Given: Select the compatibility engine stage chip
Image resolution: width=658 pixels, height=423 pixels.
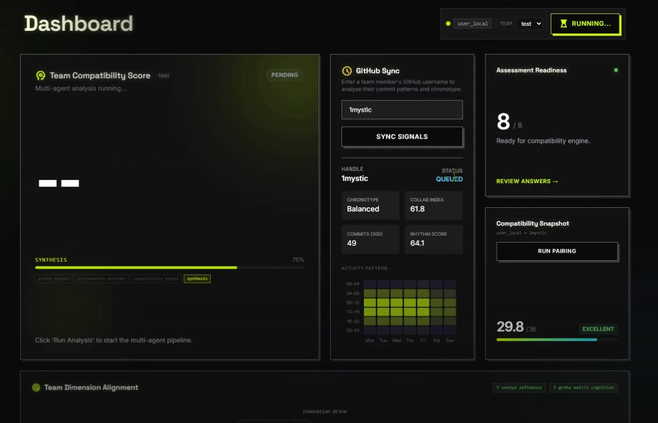Looking at the screenshot, I should (x=156, y=279).
